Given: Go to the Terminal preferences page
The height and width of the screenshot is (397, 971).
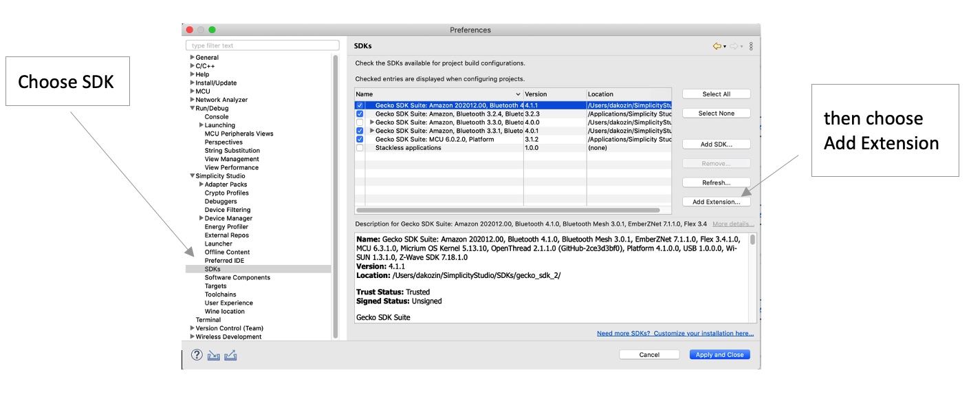Looking at the screenshot, I should click(208, 320).
